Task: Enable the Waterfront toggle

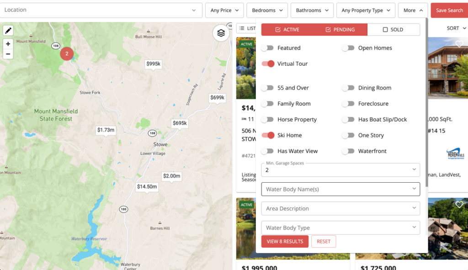Action: click(x=348, y=151)
